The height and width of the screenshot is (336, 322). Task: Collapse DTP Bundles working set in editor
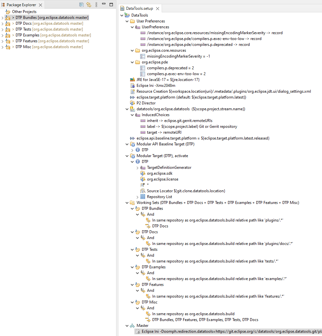(132, 208)
